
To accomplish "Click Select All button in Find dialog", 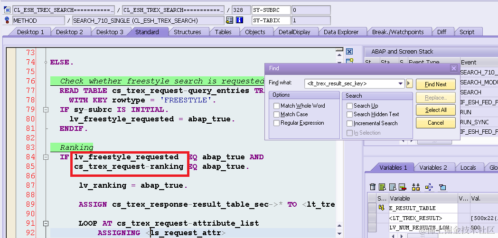I will tap(435, 110).
